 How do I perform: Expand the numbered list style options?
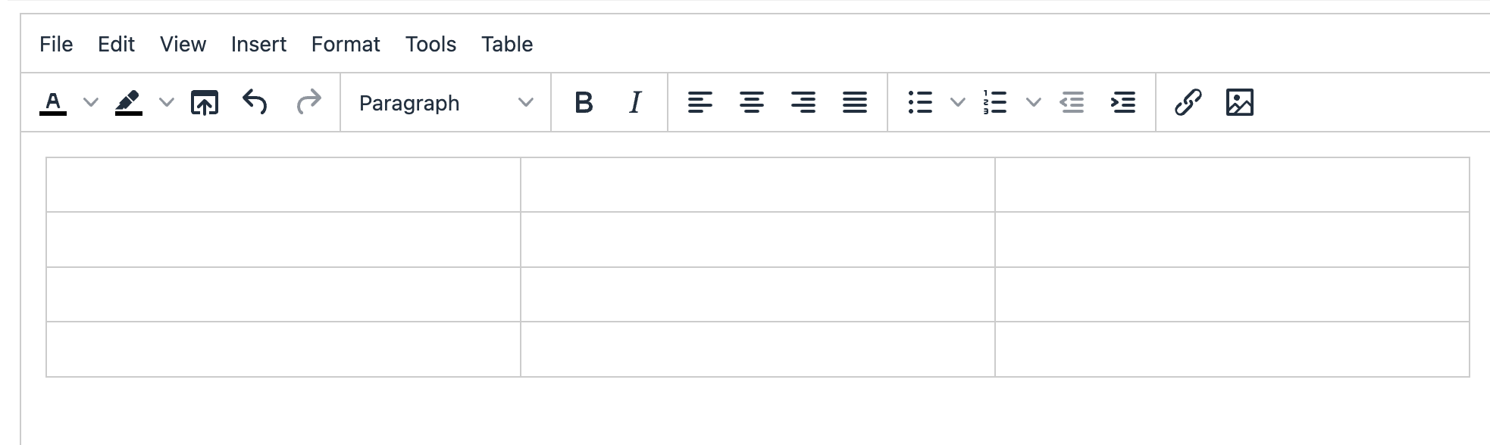(1034, 102)
